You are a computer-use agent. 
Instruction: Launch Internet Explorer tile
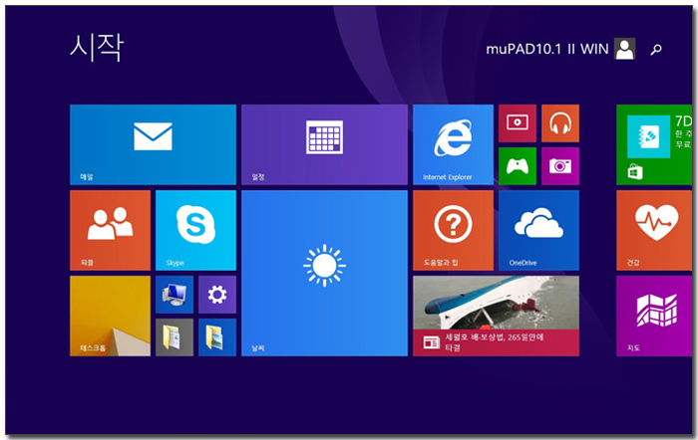click(453, 144)
